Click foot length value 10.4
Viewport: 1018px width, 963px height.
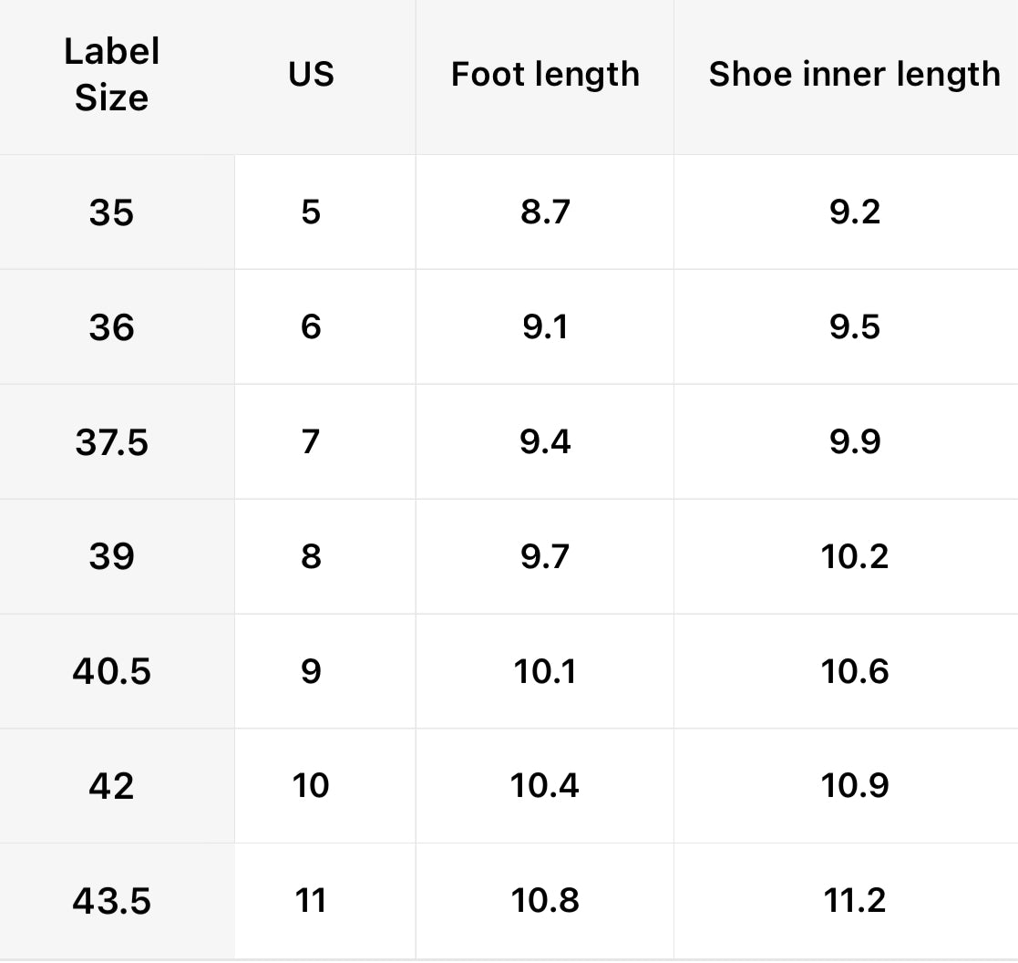click(x=545, y=786)
